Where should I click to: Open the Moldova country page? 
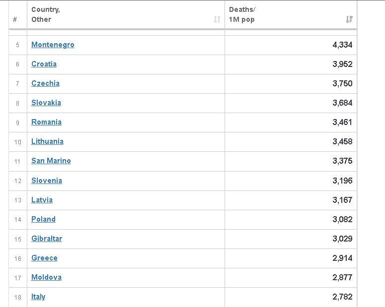tap(46, 277)
